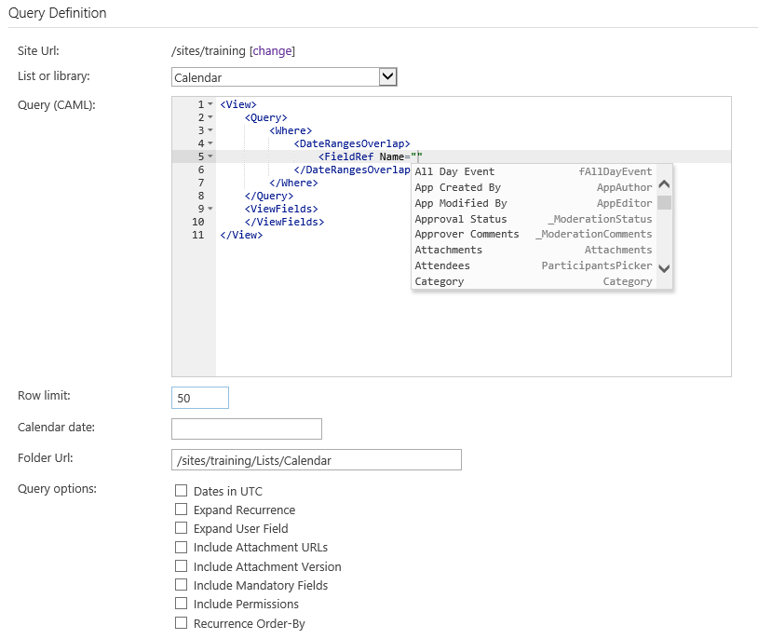Toggle the Recurrence Order-By checkbox
Viewport: 758px width, 639px height.
(x=182, y=623)
